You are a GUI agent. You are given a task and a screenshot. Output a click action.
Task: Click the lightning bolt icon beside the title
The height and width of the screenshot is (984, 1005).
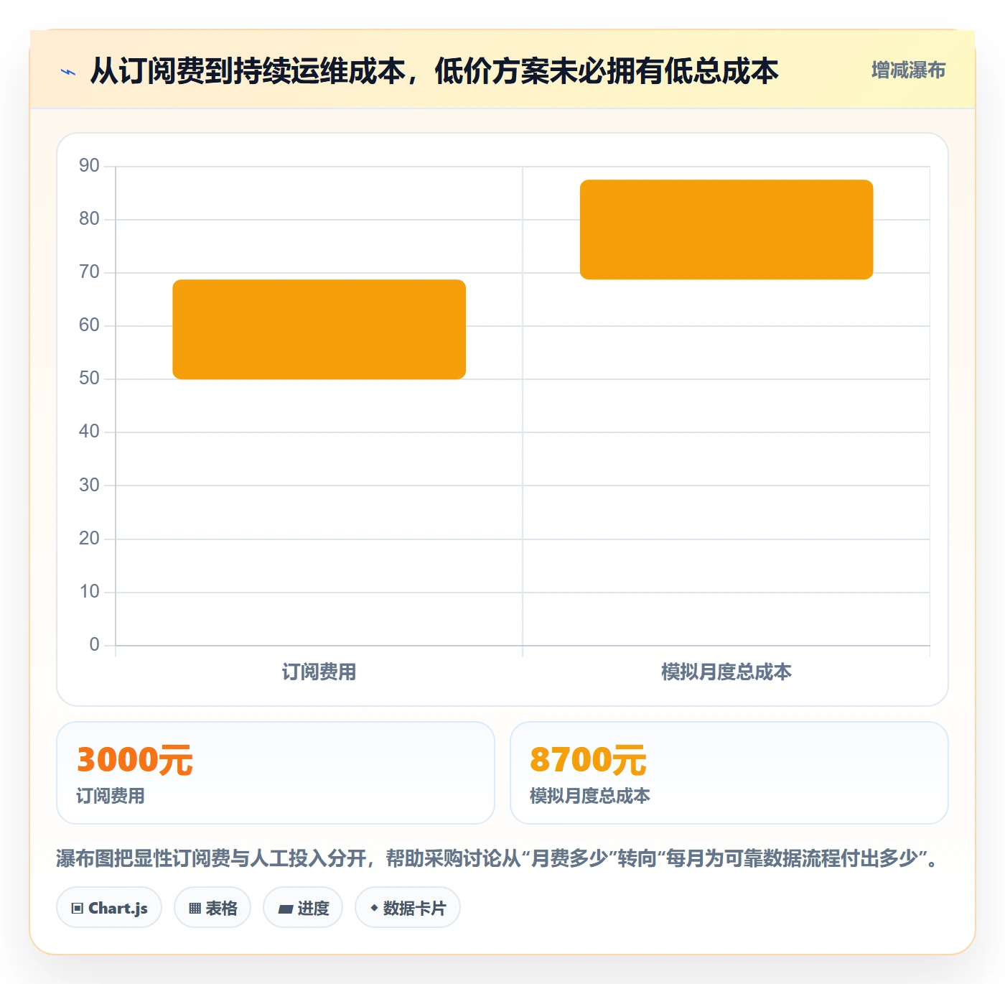[x=68, y=72]
